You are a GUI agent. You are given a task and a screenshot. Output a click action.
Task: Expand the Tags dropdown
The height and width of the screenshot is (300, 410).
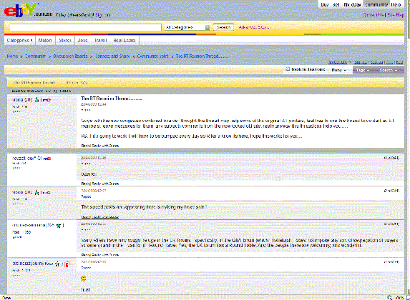click(363, 70)
